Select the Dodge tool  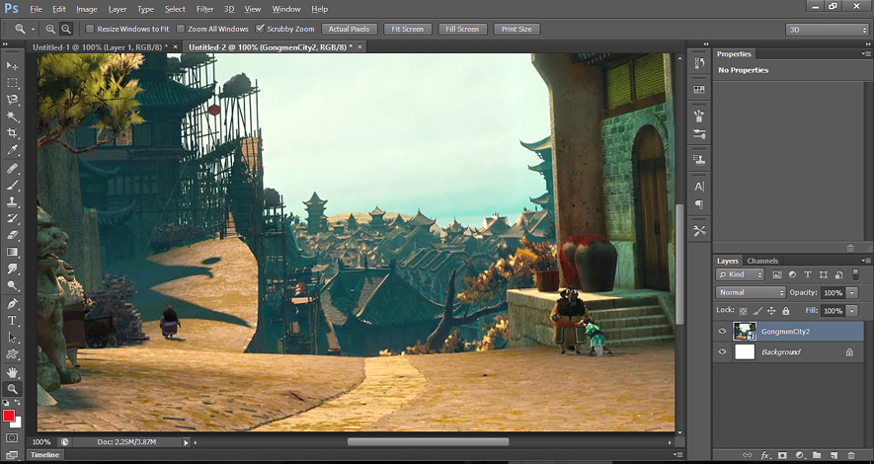pos(12,285)
